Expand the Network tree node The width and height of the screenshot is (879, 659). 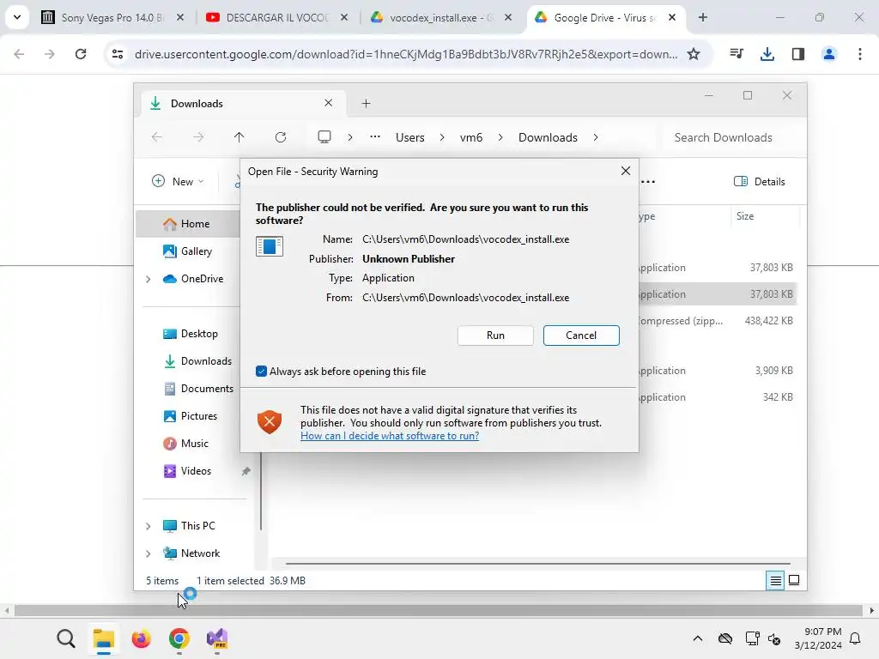point(148,553)
